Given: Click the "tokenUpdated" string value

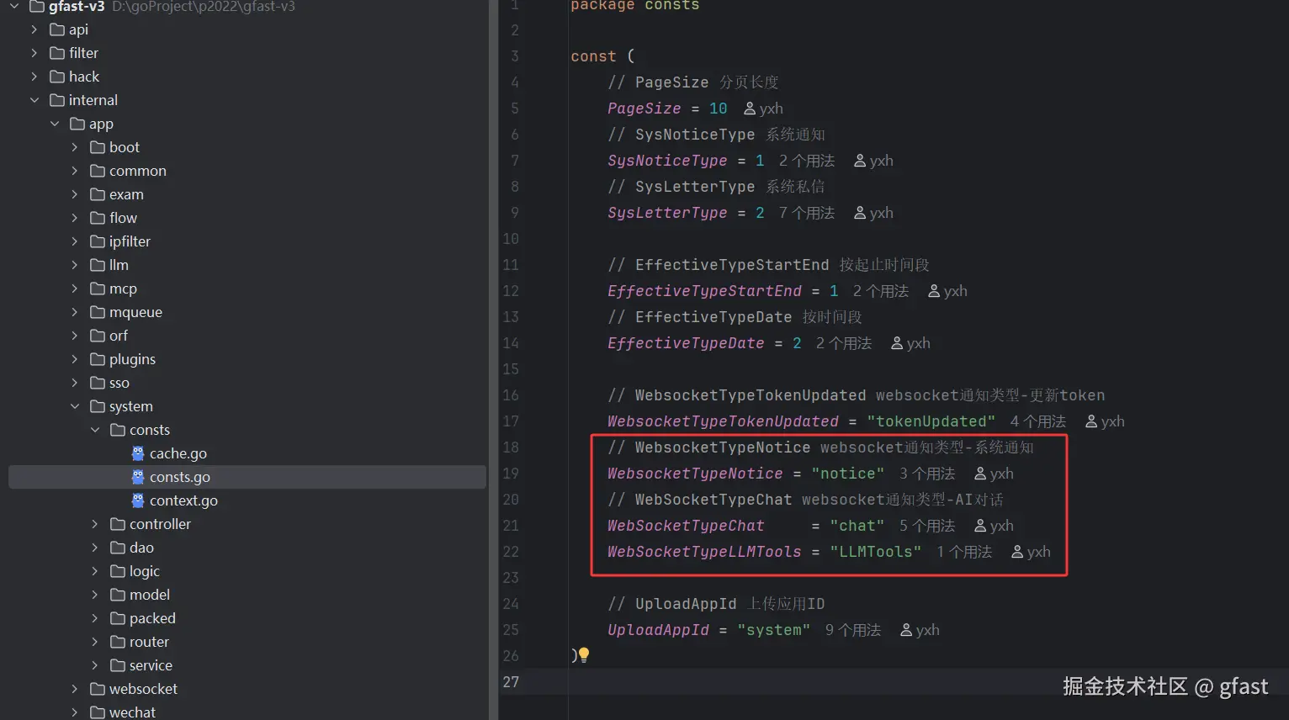Looking at the screenshot, I should point(931,421).
